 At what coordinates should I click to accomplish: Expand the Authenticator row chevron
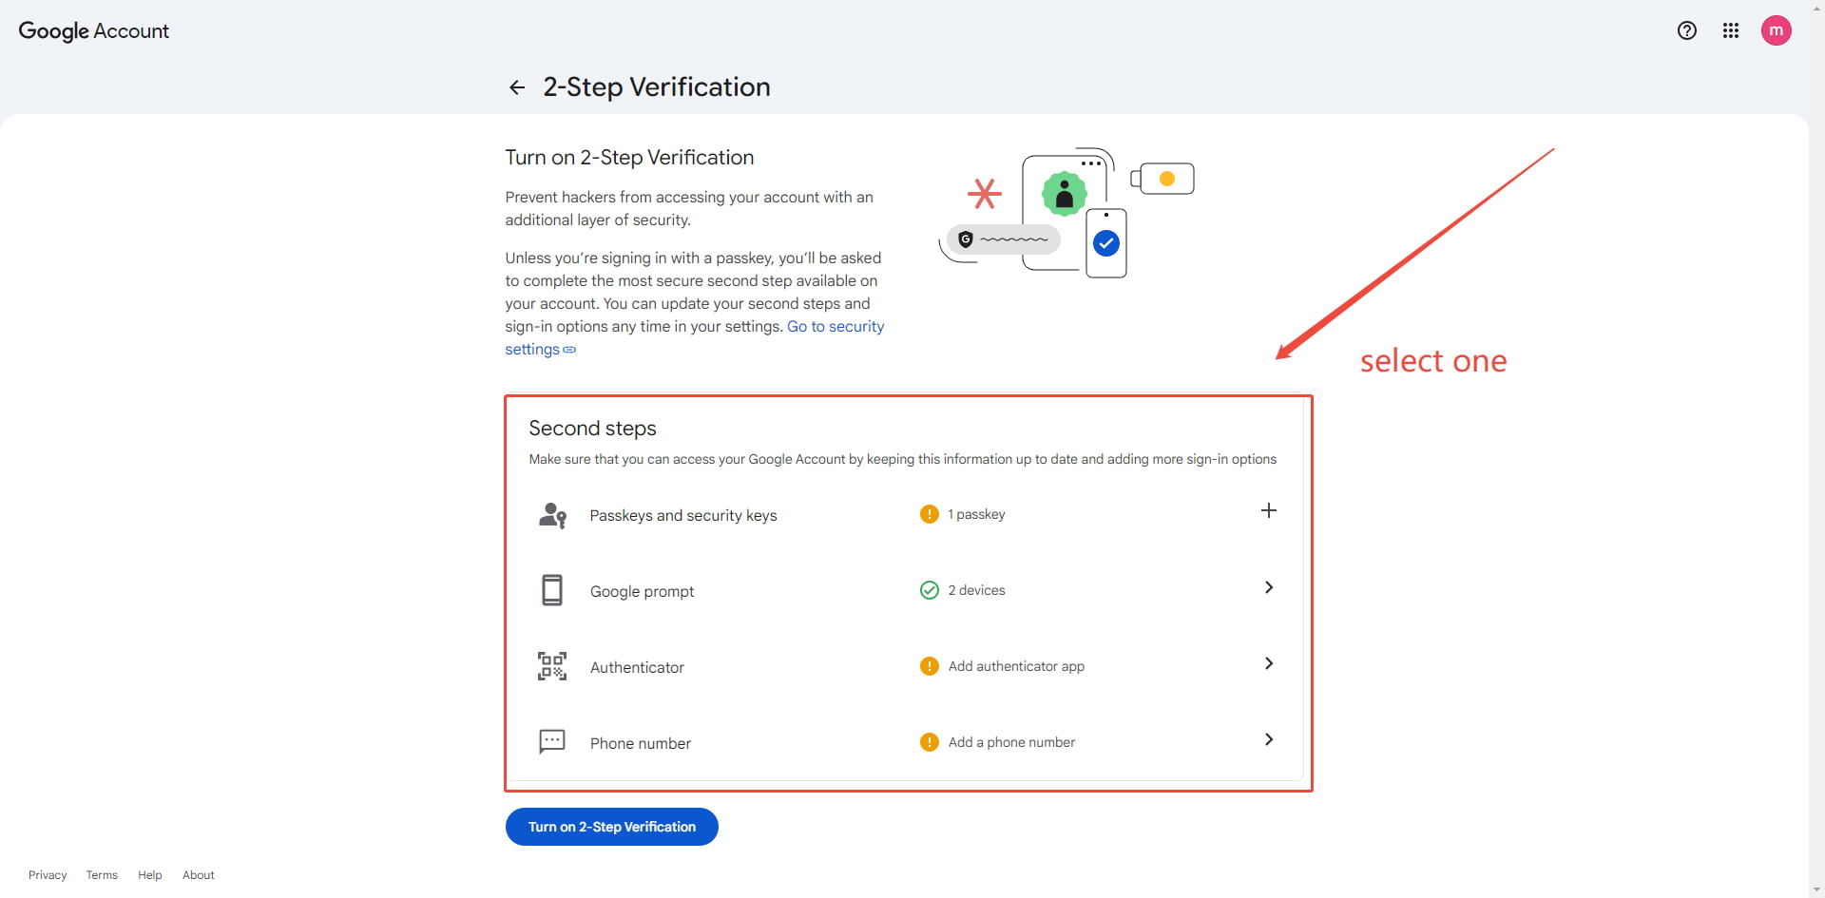1269,663
